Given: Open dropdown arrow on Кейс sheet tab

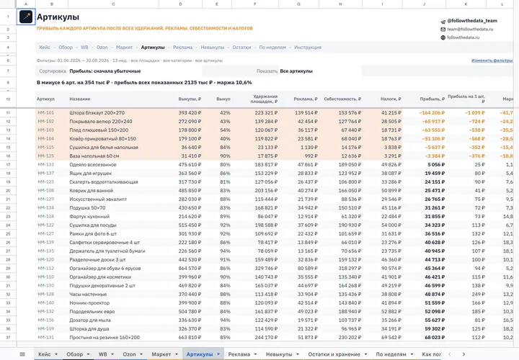Looking at the screenshot, I should coord(56,354).
